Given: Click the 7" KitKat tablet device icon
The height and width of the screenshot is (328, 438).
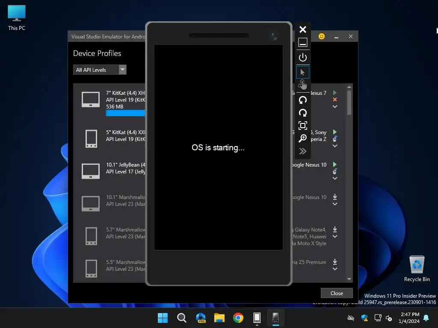Looking at the screenshot, I should 91,99.
